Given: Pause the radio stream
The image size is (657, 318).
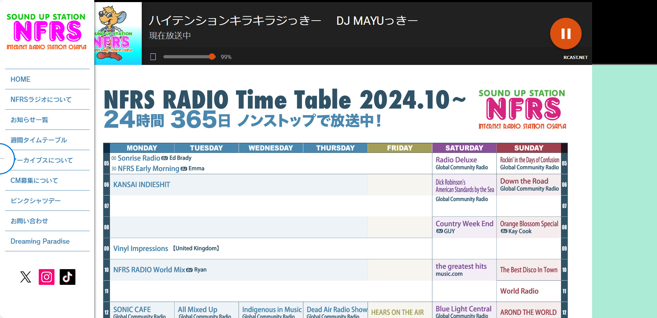Looking at the screenshot, I should (x=566, y=34).
